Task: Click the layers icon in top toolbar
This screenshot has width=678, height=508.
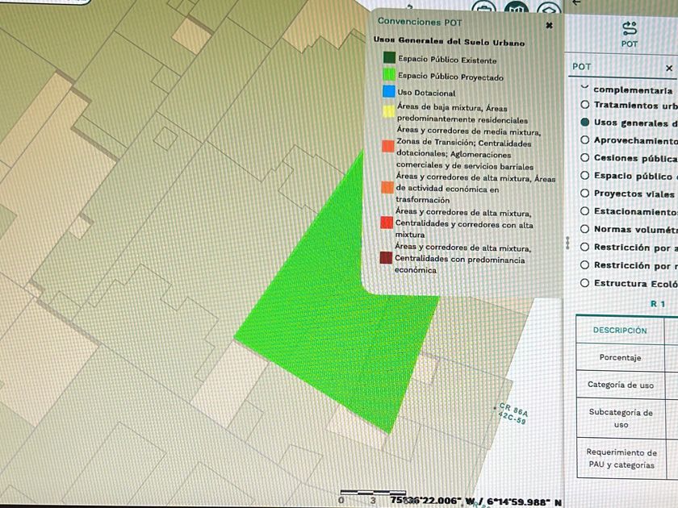Action: coord(549,10)
